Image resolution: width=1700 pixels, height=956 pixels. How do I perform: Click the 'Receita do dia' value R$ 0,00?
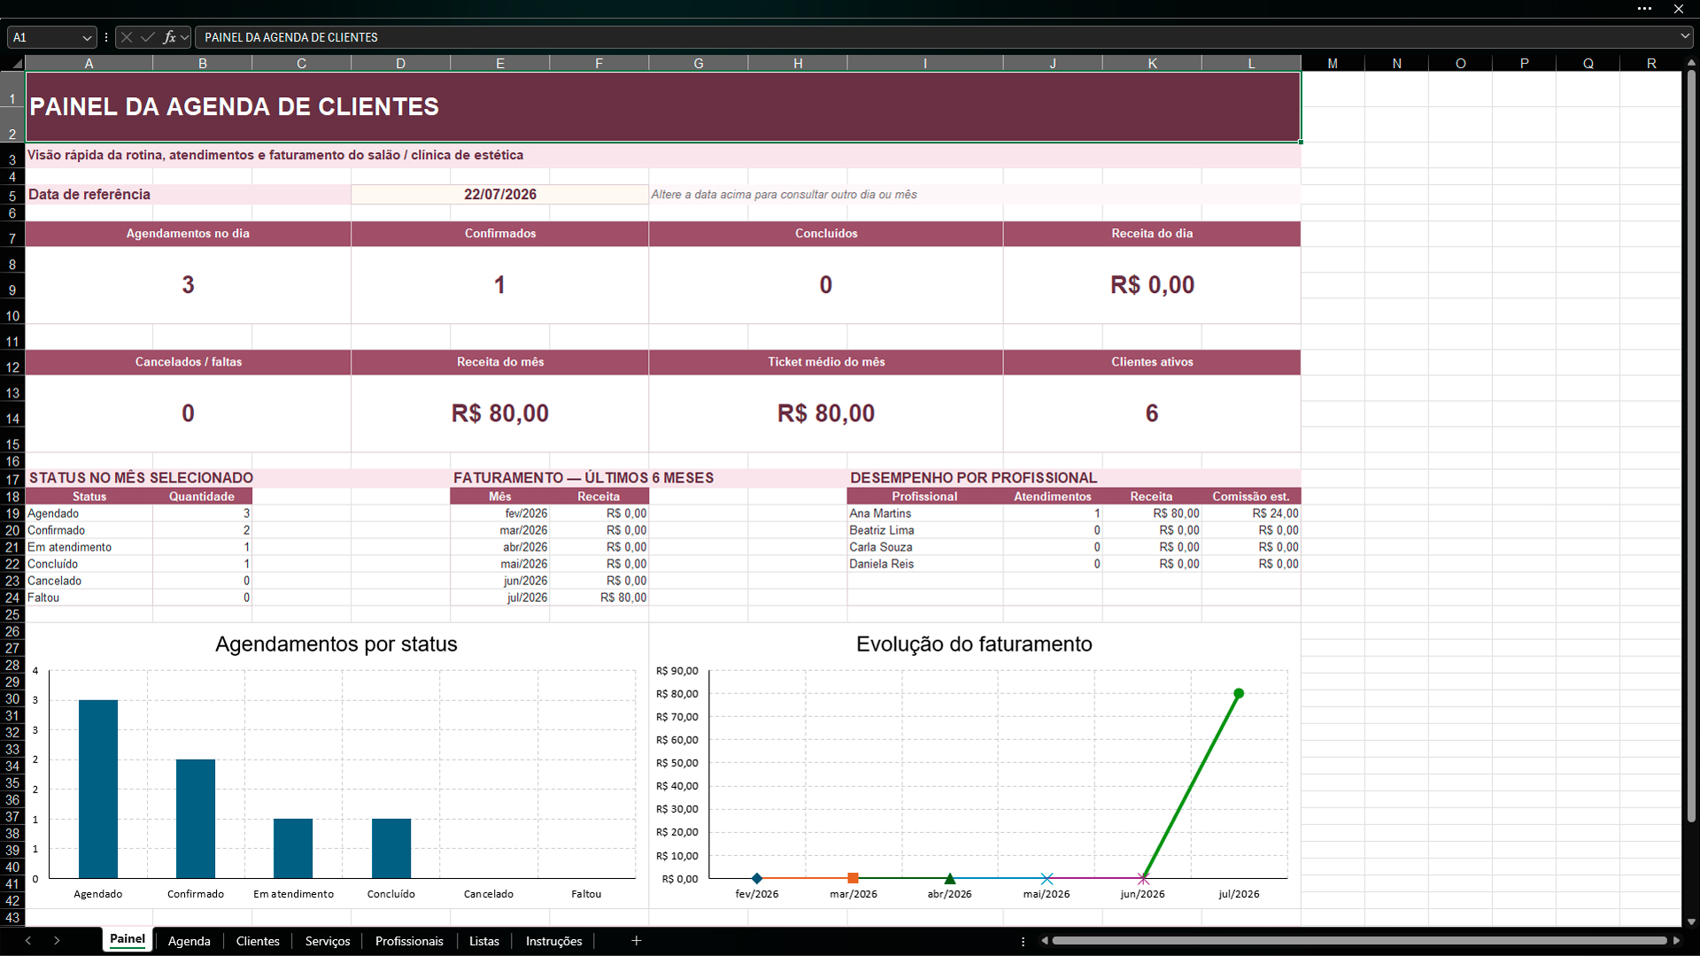pos(1152,285)
